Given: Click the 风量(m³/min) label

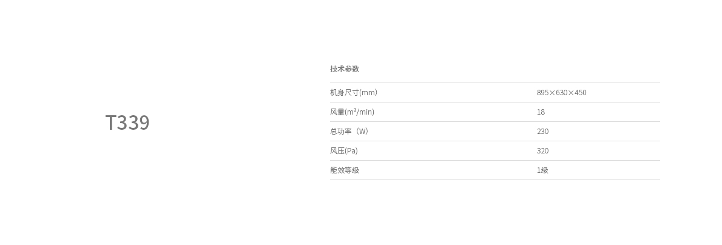Looking at the screenshot, I should click(x=353, y=112).
